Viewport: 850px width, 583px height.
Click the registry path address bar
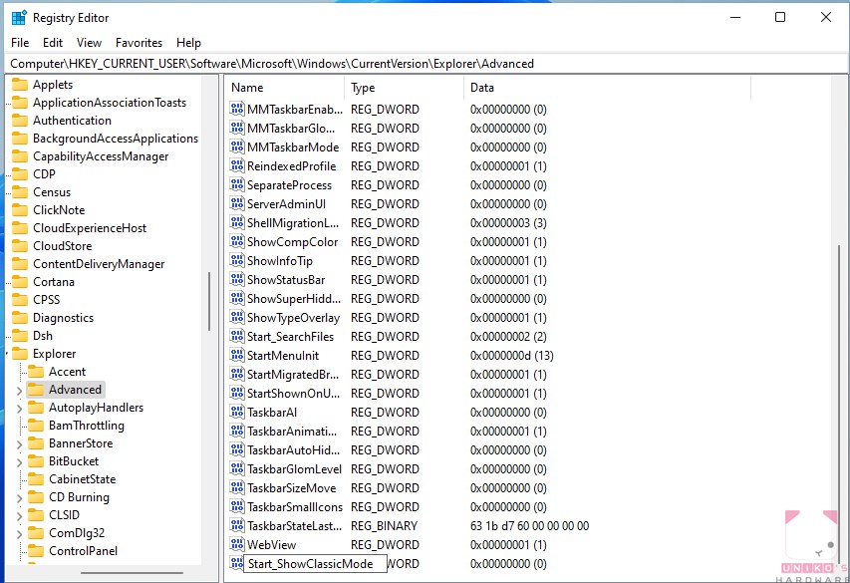click(425, 64)
